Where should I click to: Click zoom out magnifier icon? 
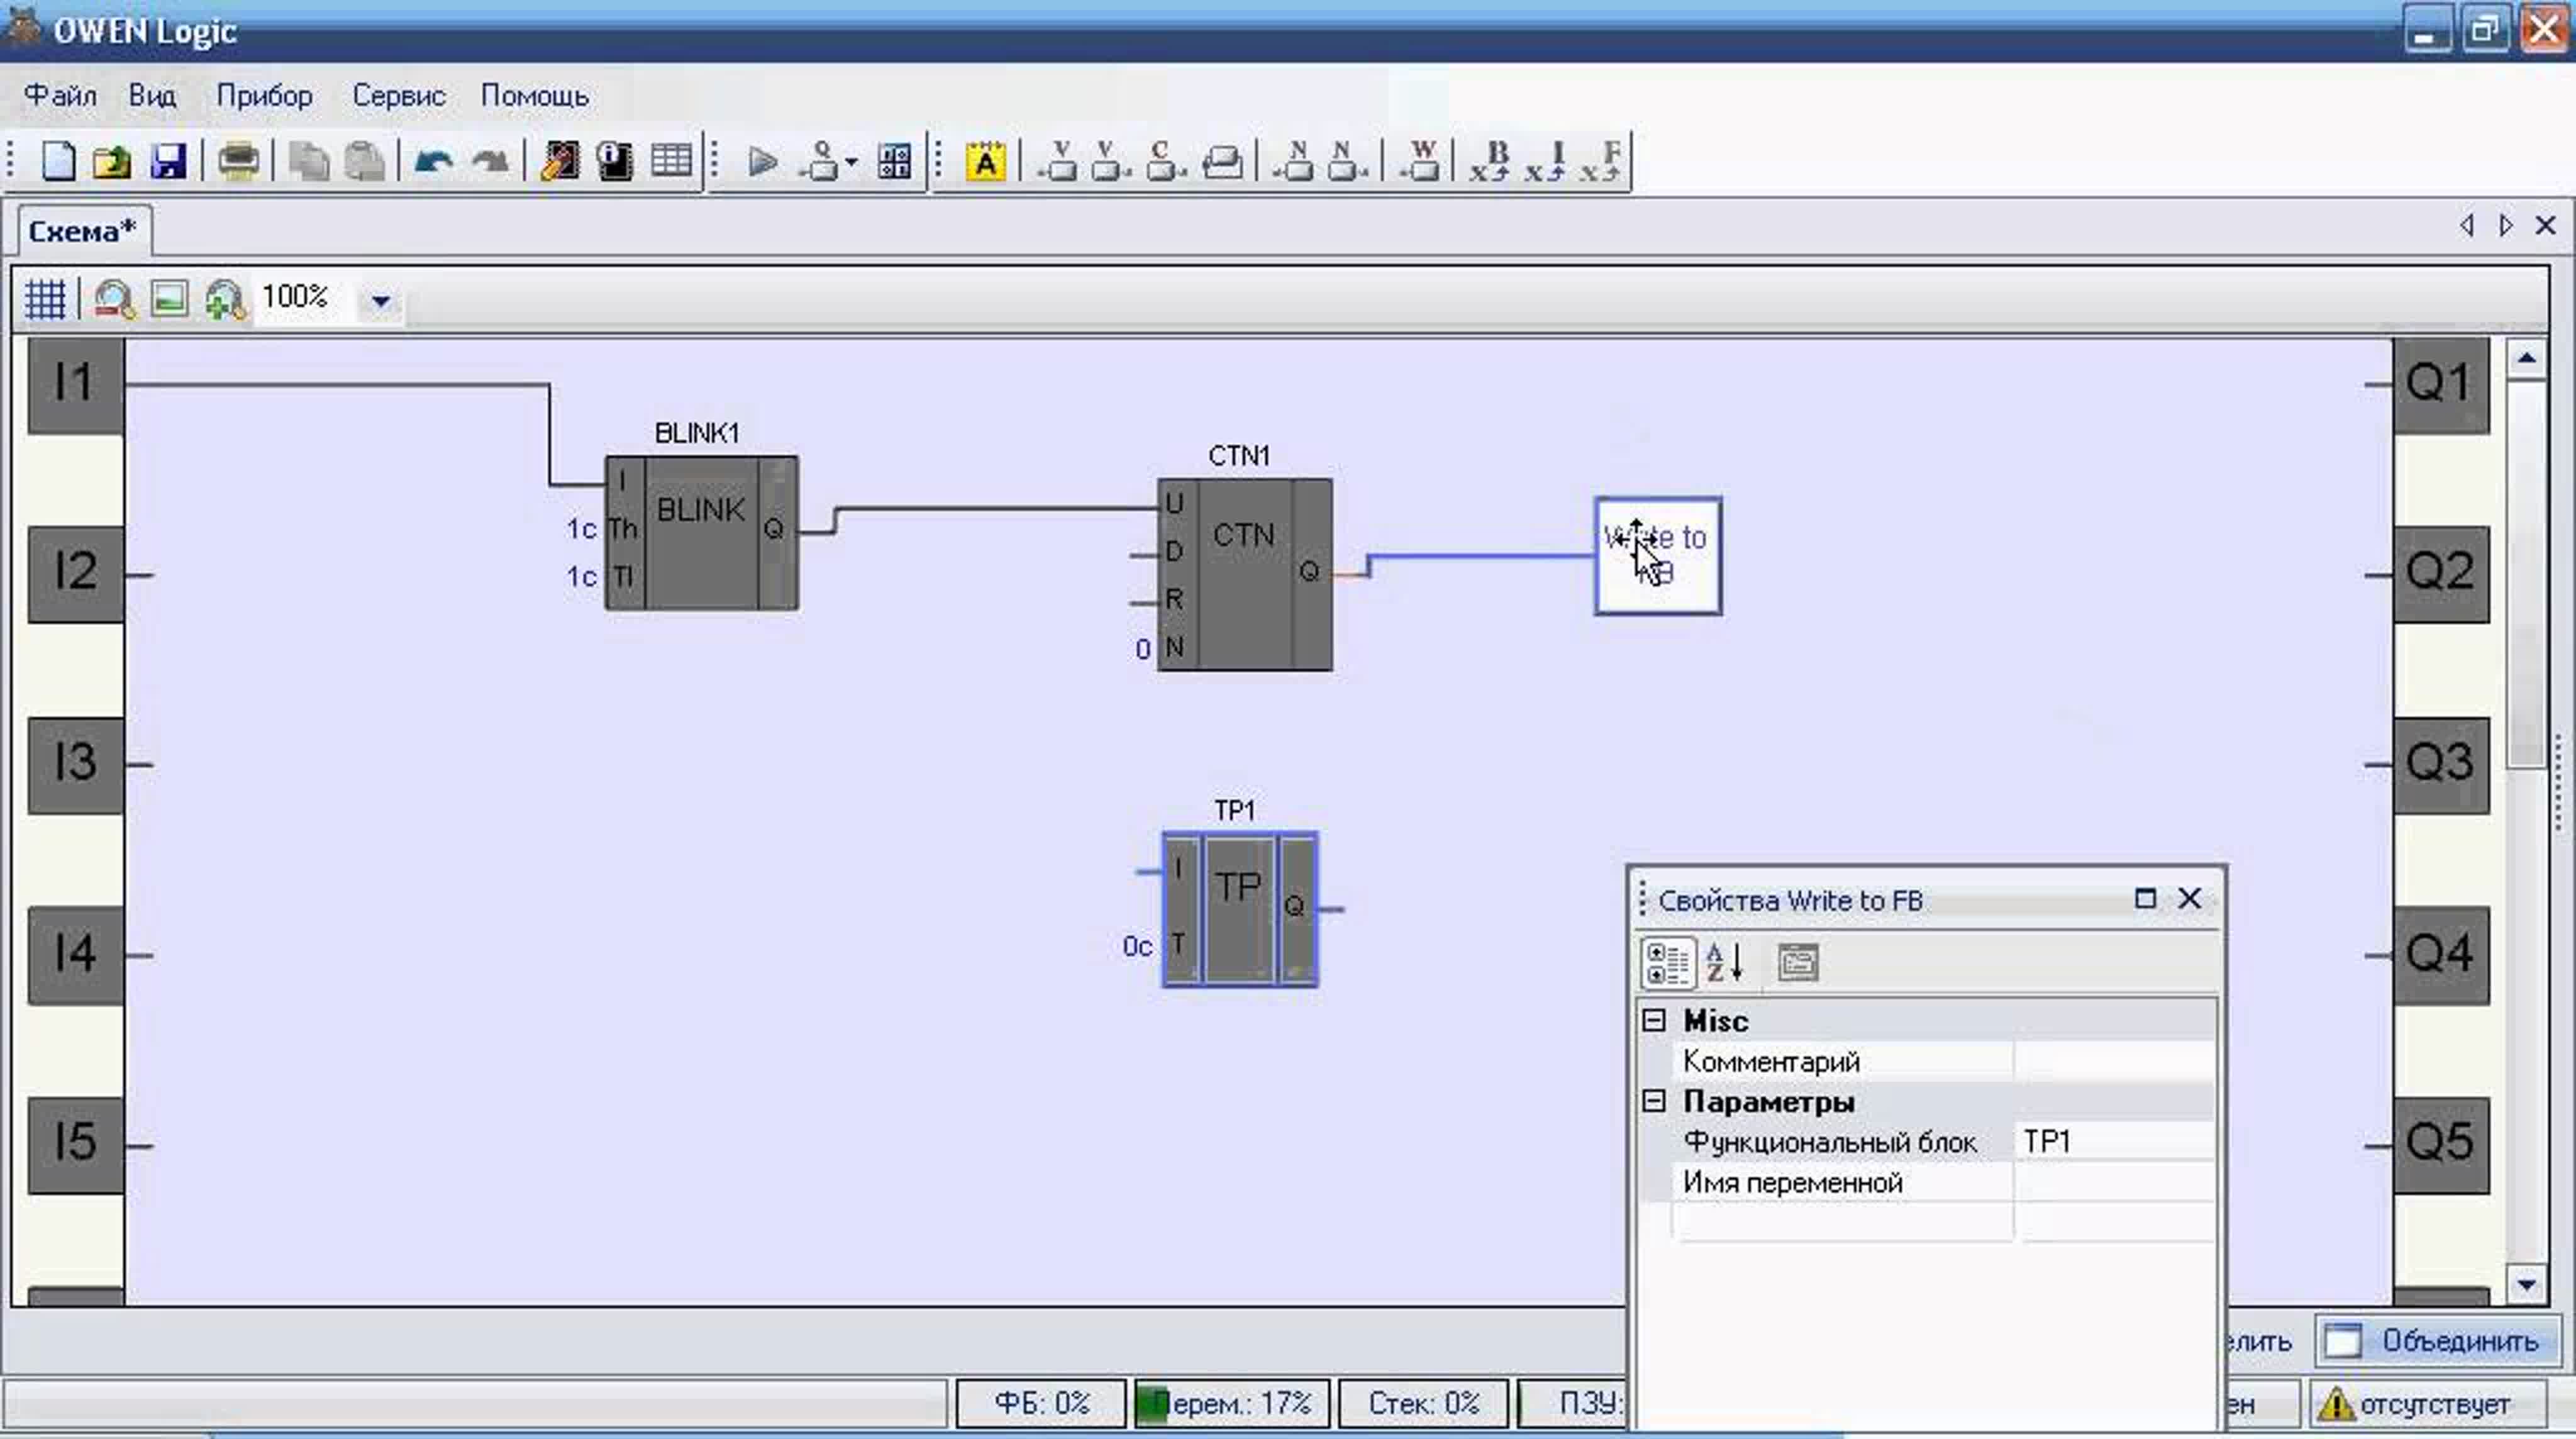click(x=113, y=299)
